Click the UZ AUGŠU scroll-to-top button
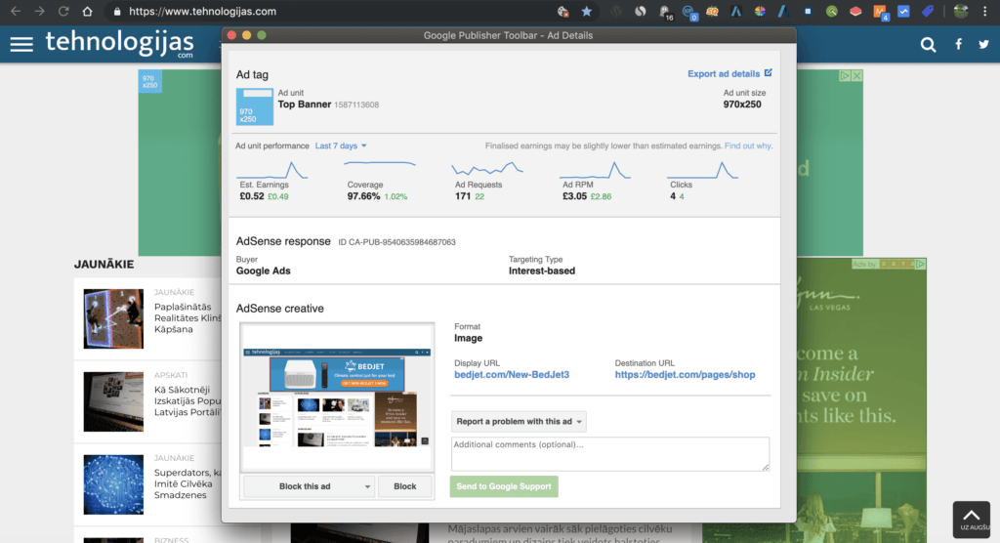 [x=972, y=519]
